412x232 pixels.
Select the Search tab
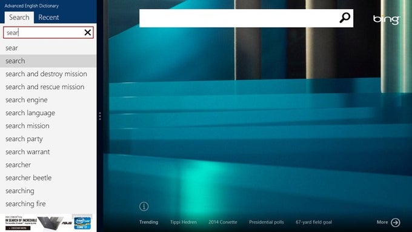pos(19,18)
